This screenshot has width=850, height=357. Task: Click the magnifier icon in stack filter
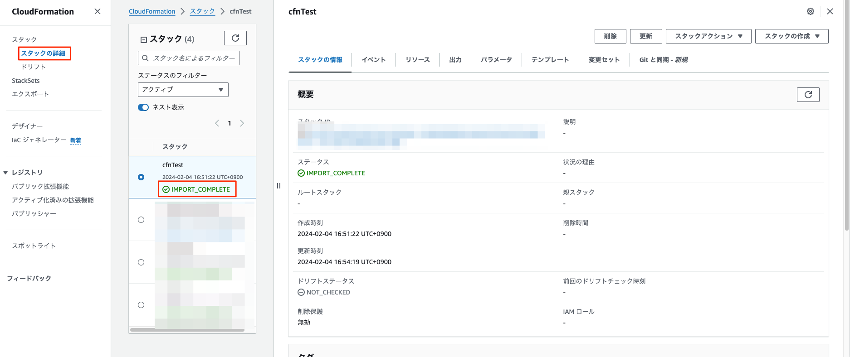click(145, 58)
